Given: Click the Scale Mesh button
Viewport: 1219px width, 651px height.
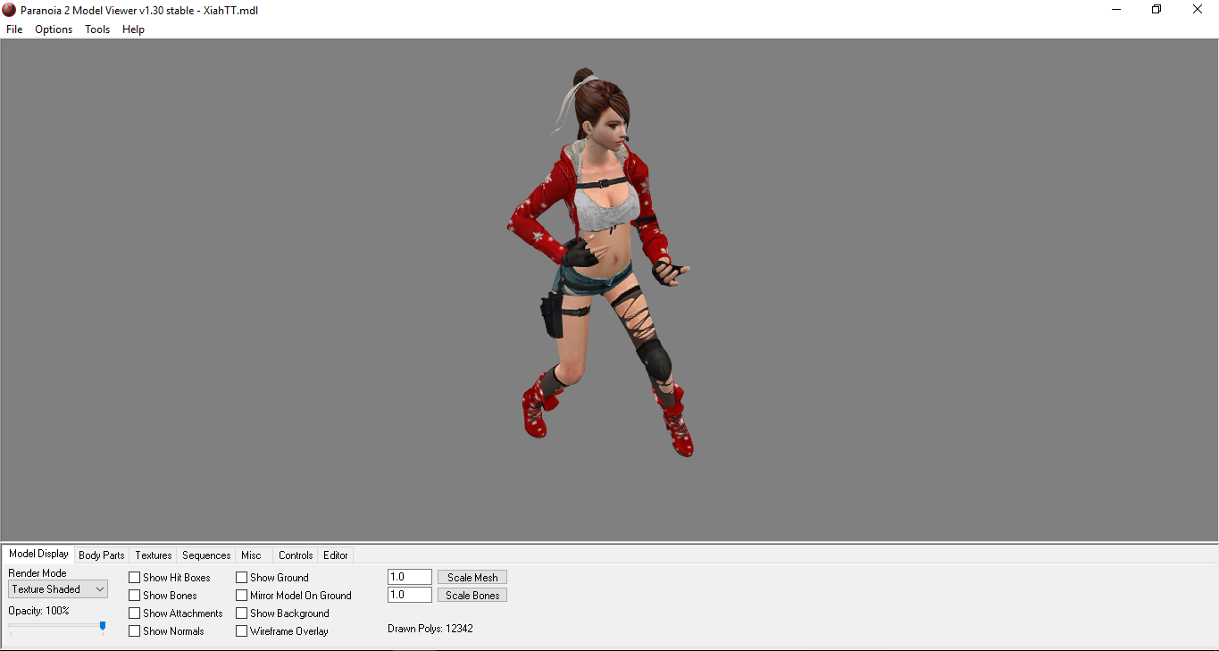Looking at the screenshot, I should pos(472,578).
